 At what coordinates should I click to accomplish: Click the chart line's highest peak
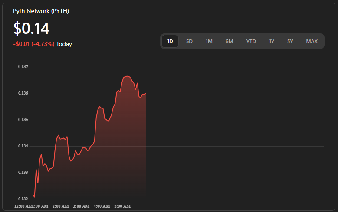[x=127, y=76]
